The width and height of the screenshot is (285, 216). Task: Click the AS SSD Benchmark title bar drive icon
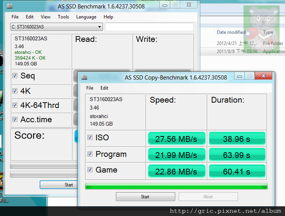tap(9, 6)
